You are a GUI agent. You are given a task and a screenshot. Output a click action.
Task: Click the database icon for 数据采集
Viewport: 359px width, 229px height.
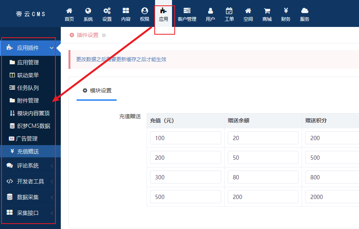(10, 197)
